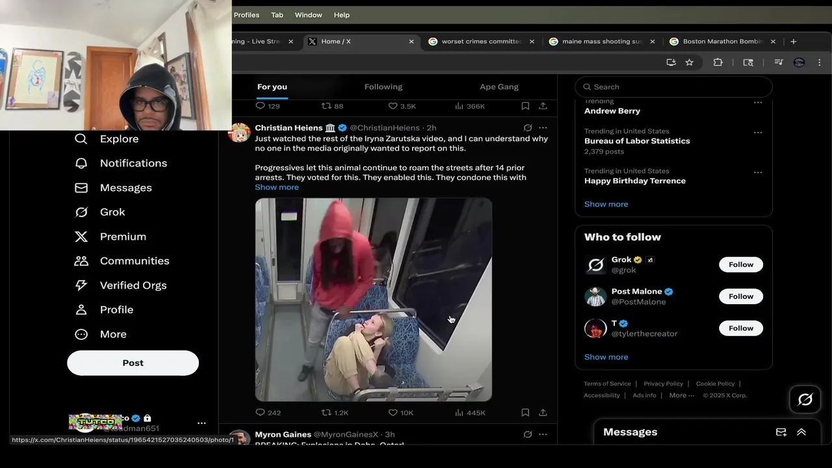Image resolution: width=832 pixels, height=468 pixels.
Task: Like the upper post with 3.5K likes
Action: click(402, 106)
